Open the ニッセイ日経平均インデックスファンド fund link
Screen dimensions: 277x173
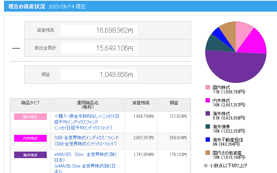[86, 122]
